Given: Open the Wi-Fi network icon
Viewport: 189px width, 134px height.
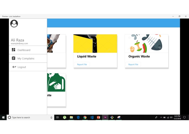Looking at the screenshot, I should pos(168,117).
